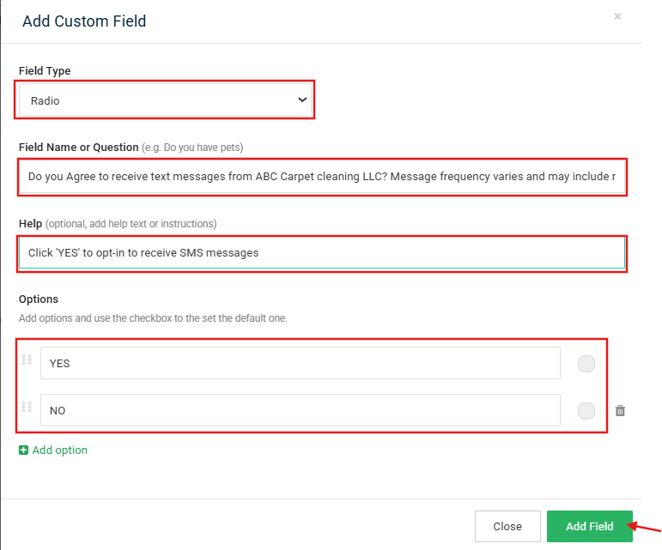
Task: Click the Add option link text
Action: (60, 450)
